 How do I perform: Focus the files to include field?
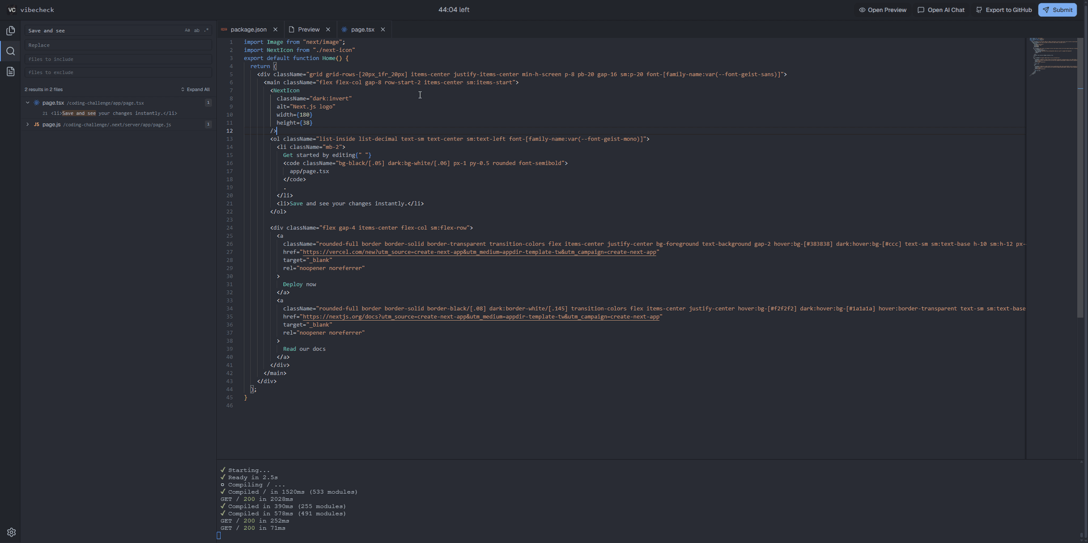pyautogui.click(x=118, y=59)
